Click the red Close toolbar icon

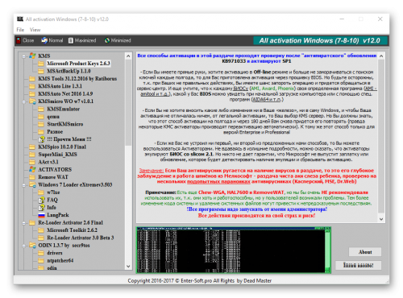pos(19,40)
